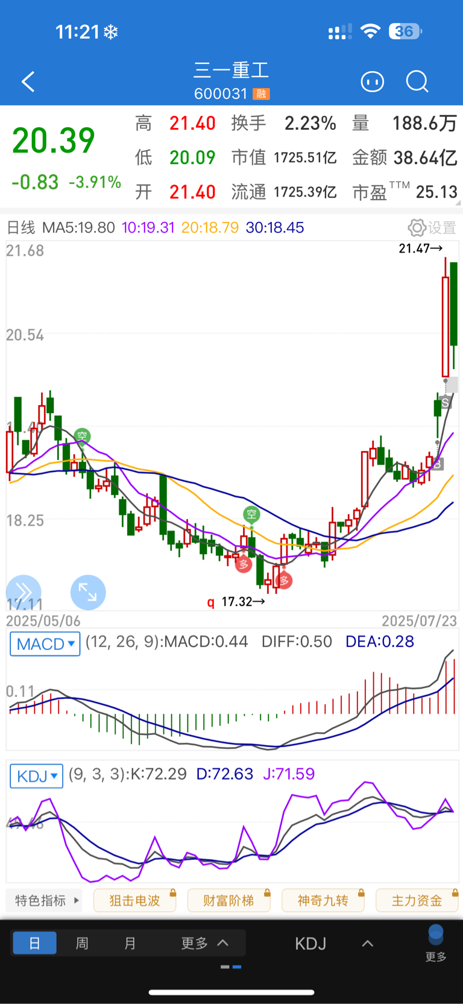Tap the S sell signal marker
463x1004 pixels.
(445, 403)
